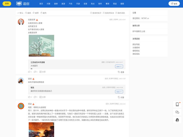Open the 搜索 nav item
Screen dimensions: 183x137
pos(122,4)
